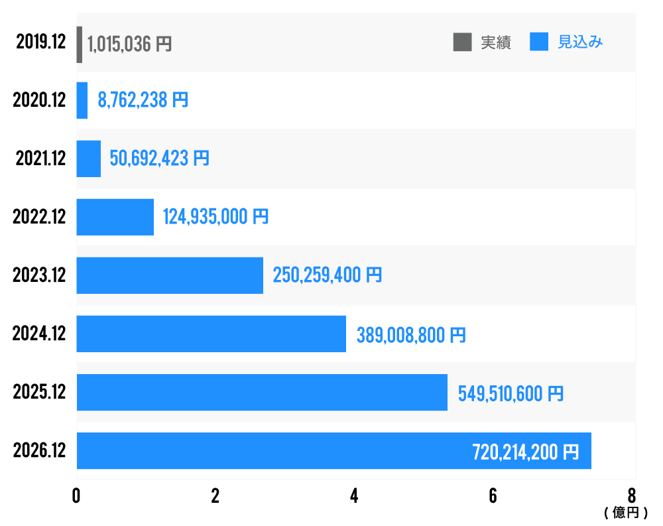Click the blue 2023.12 bar
This screenshot has width=663, height=526.
point(170,275)
